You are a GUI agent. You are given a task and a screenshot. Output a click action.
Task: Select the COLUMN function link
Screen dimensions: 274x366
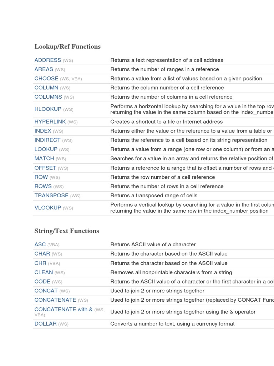point(46,88)
